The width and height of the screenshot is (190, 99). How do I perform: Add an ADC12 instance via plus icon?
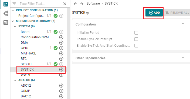(x=61, y=86)
